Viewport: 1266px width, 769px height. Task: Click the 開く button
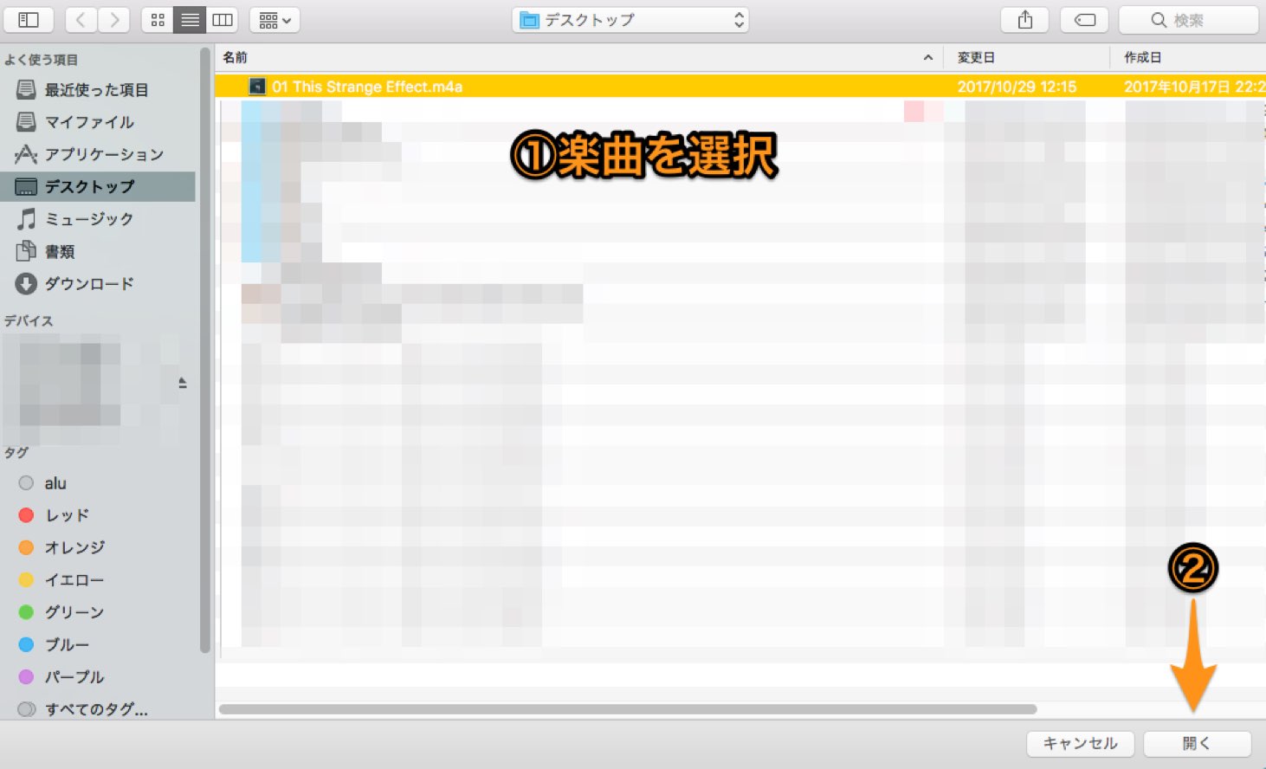pos(1197,743)
